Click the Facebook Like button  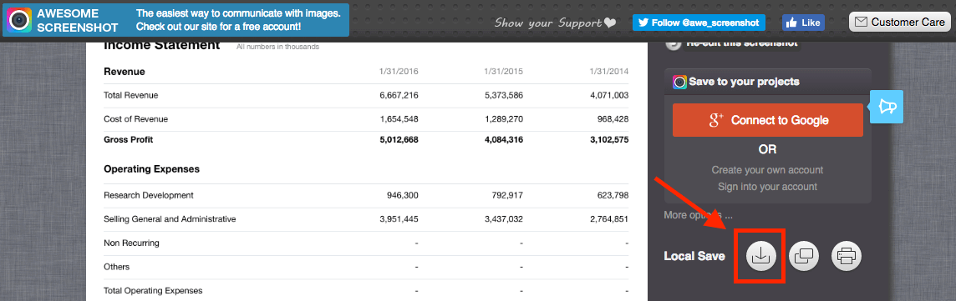tap(804, 23)
